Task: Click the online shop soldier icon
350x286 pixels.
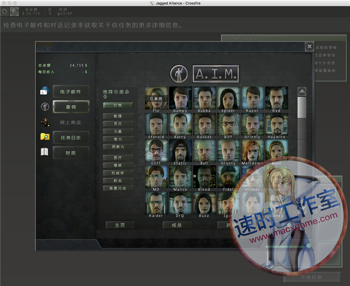Action: pos(45,122)
